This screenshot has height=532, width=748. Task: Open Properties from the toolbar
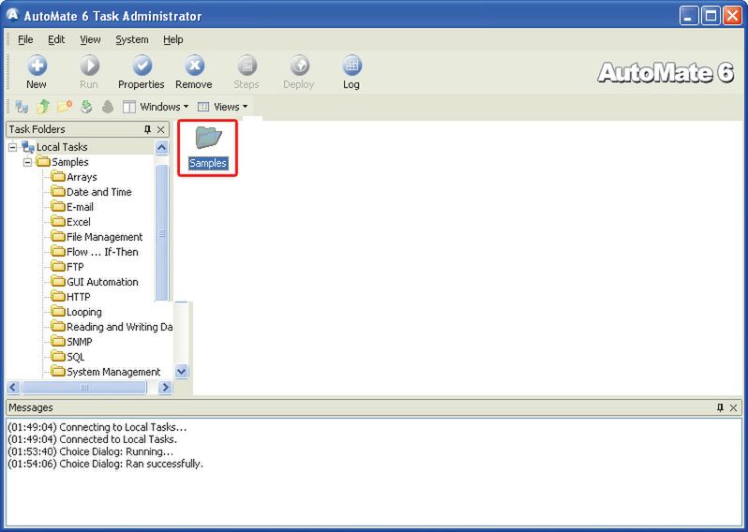pyautogui.click(x=142, y=72)
